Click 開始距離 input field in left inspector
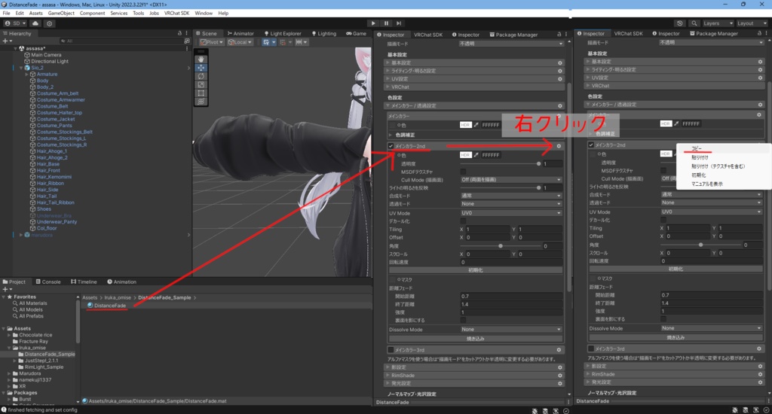This screenshot has height=414, width=772. [x=511, y=297]
